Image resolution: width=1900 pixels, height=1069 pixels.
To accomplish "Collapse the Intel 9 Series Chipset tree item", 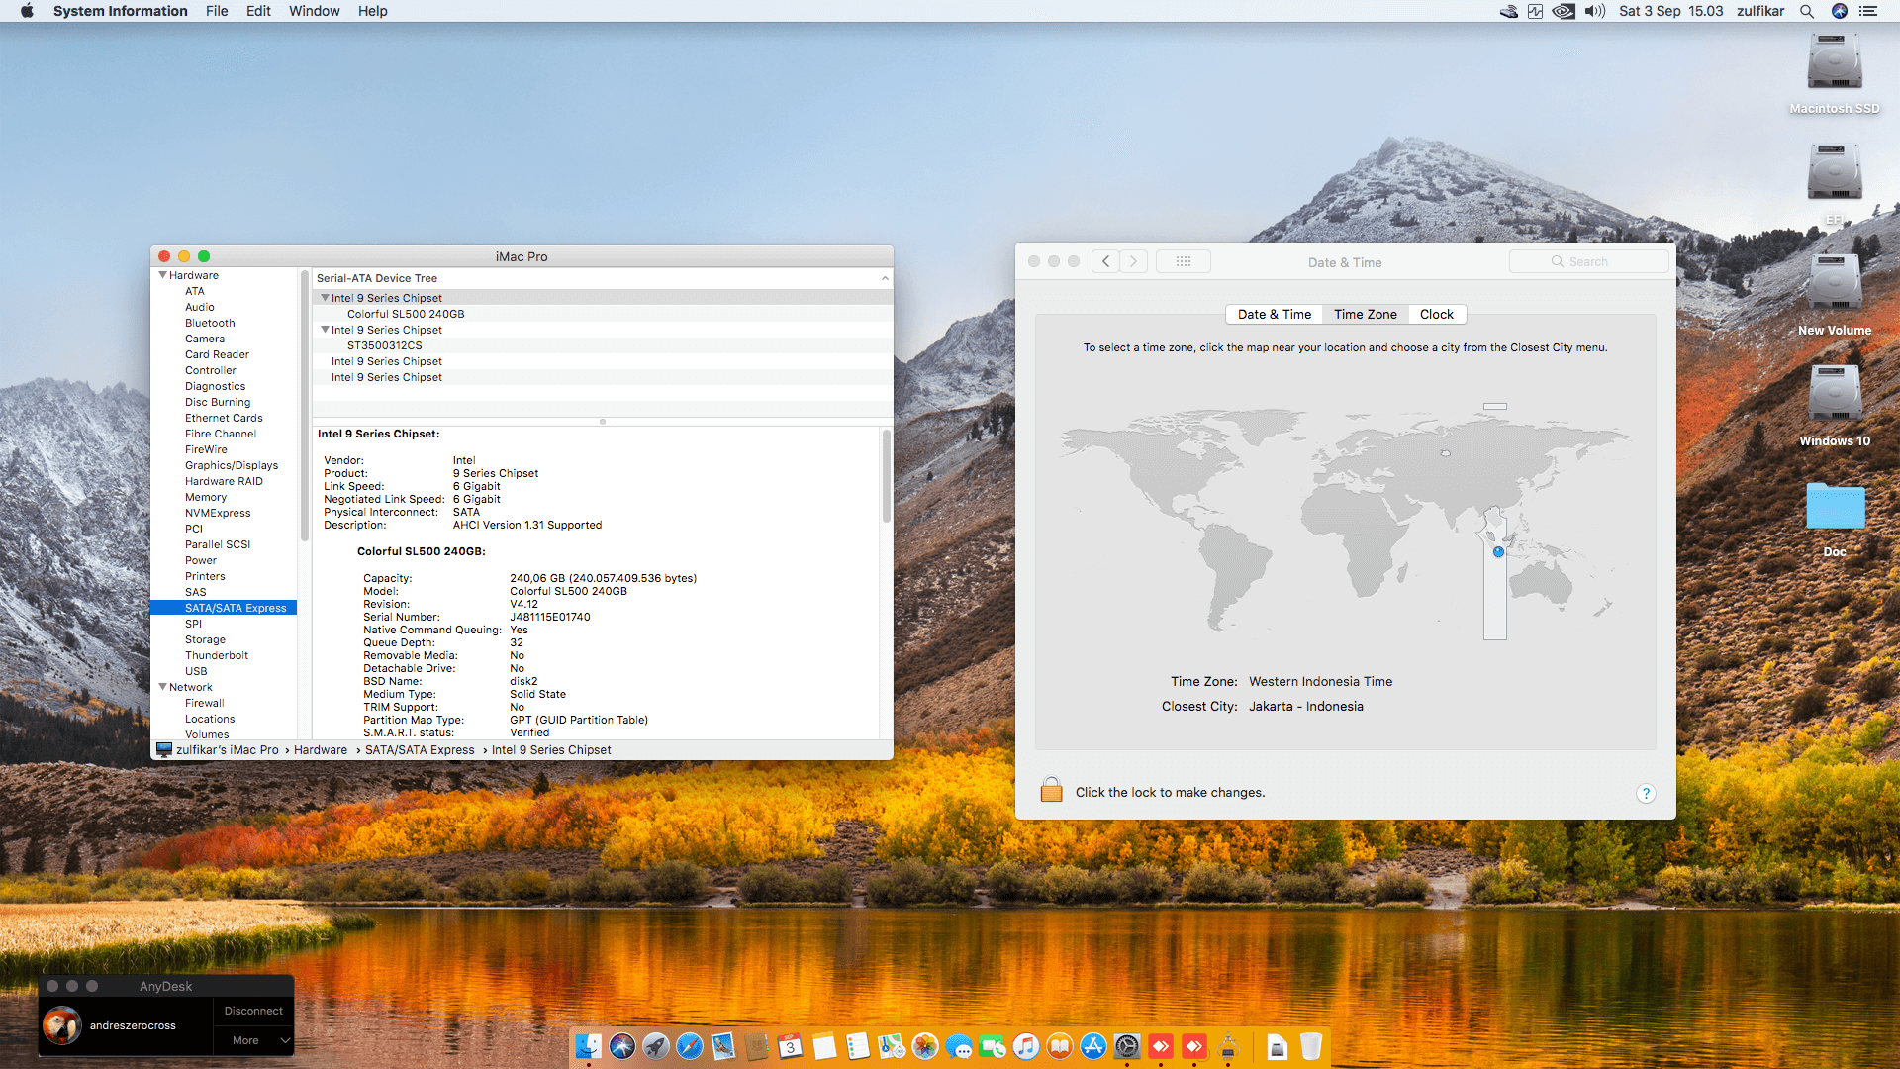I will [325, 297].
